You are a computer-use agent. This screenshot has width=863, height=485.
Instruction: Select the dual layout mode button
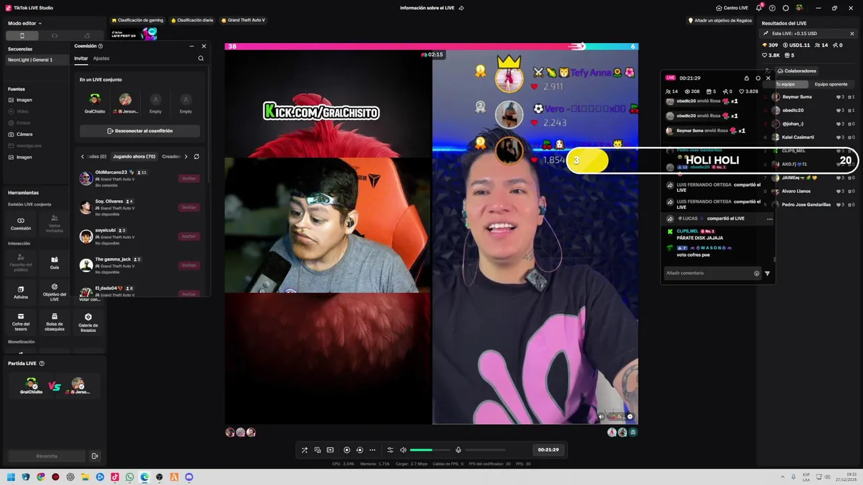[x=87, y=36]
